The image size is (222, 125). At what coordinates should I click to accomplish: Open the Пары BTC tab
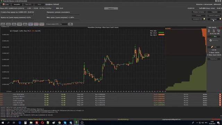click(28, 5)
